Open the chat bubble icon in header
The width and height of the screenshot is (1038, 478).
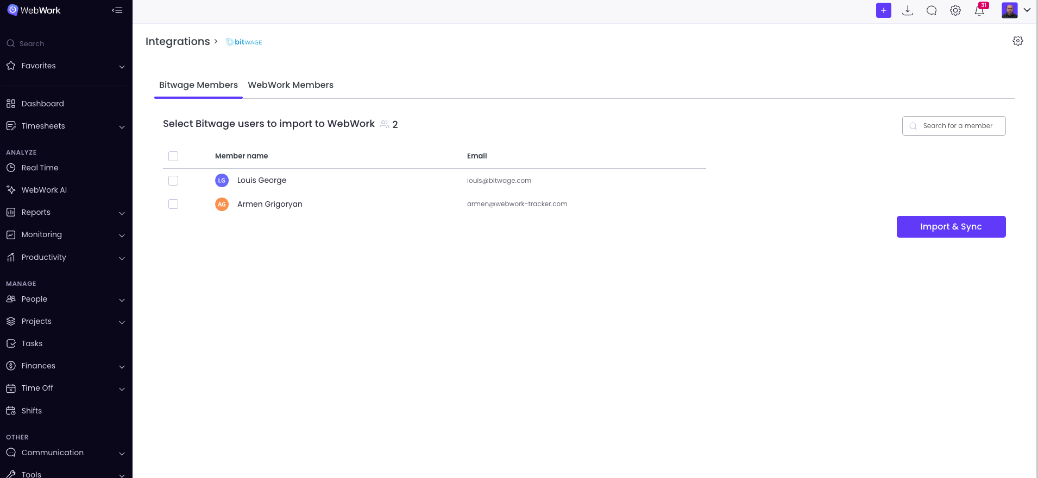931,10
